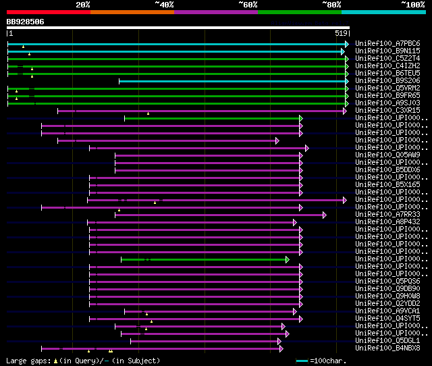
Task: Open the UniRef100_B5X165 hit label
Action: [387, 185]
